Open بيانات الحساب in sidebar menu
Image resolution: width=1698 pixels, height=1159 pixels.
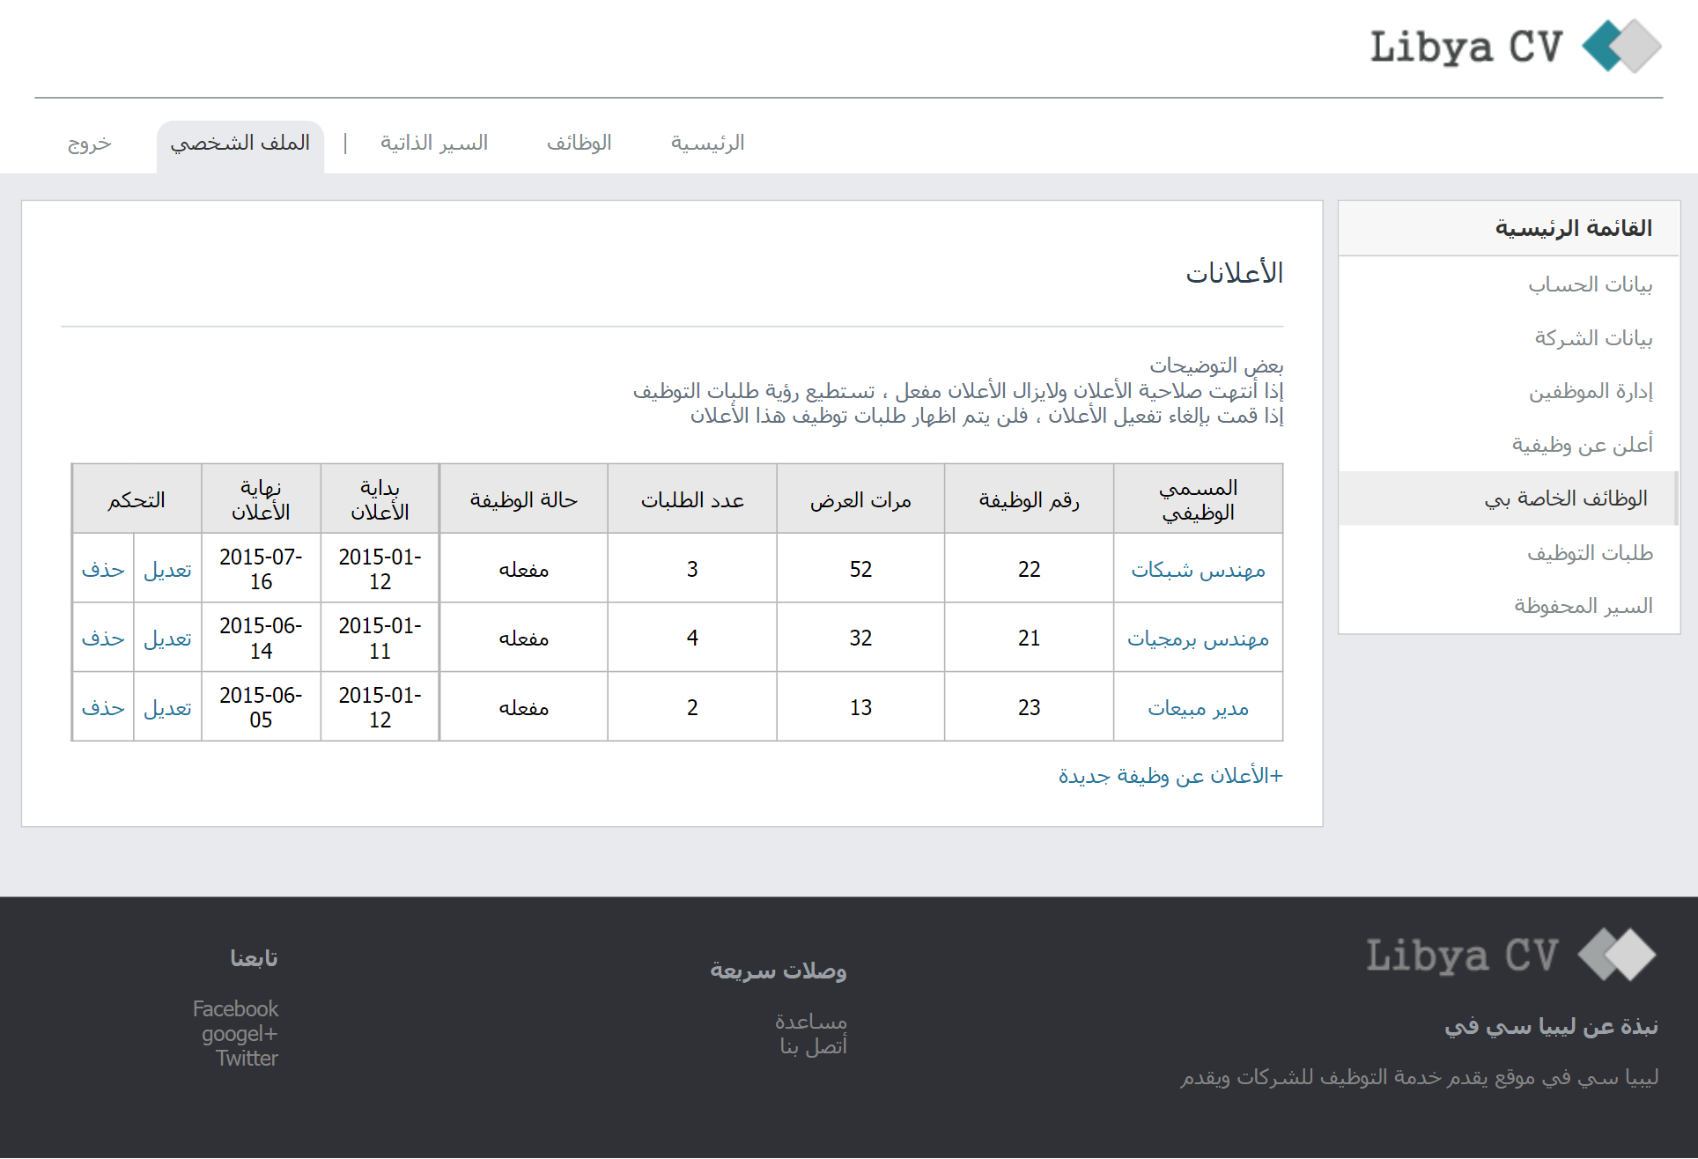(x=1590, y=284)
